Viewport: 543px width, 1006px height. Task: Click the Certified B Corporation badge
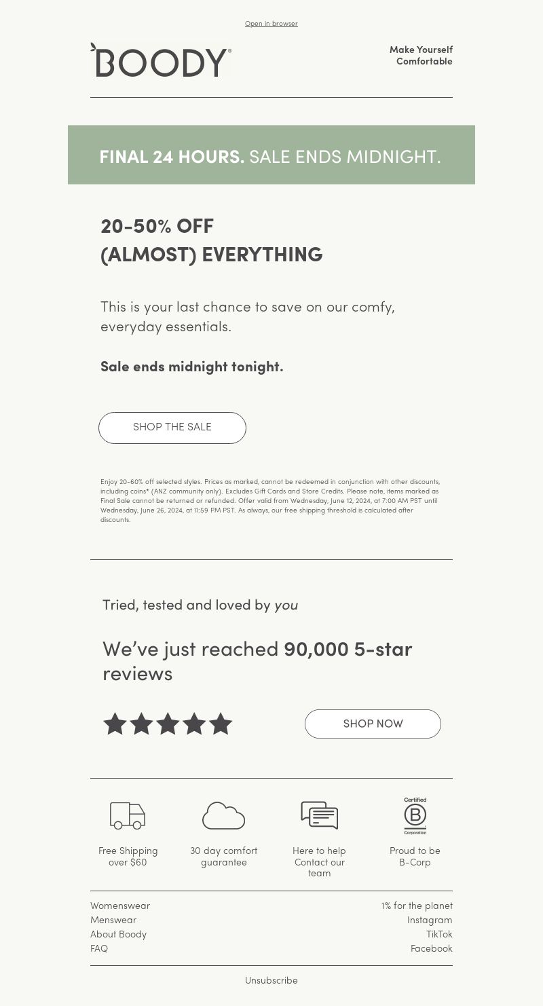coord(415,815)
